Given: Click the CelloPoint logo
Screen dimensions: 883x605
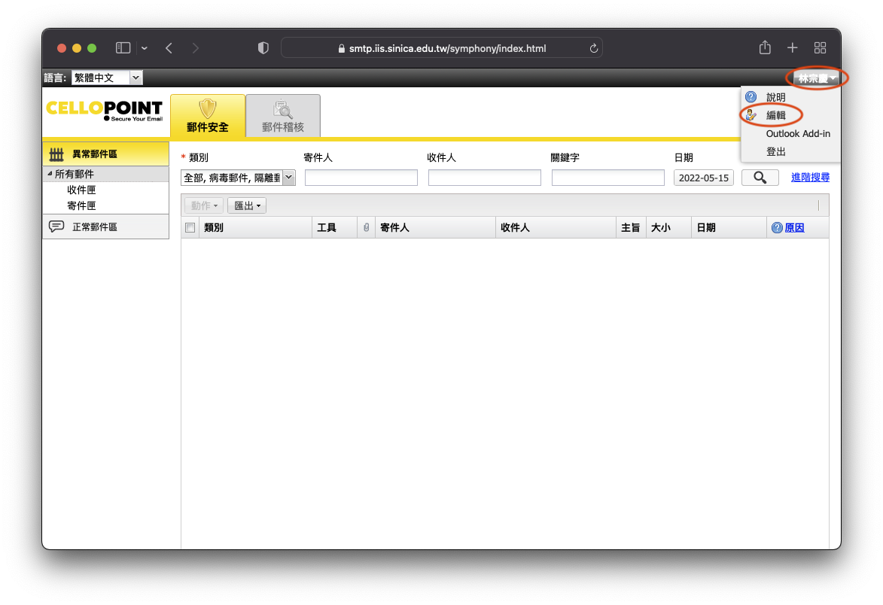Looking at the screenshot, I should coord(104,110).
